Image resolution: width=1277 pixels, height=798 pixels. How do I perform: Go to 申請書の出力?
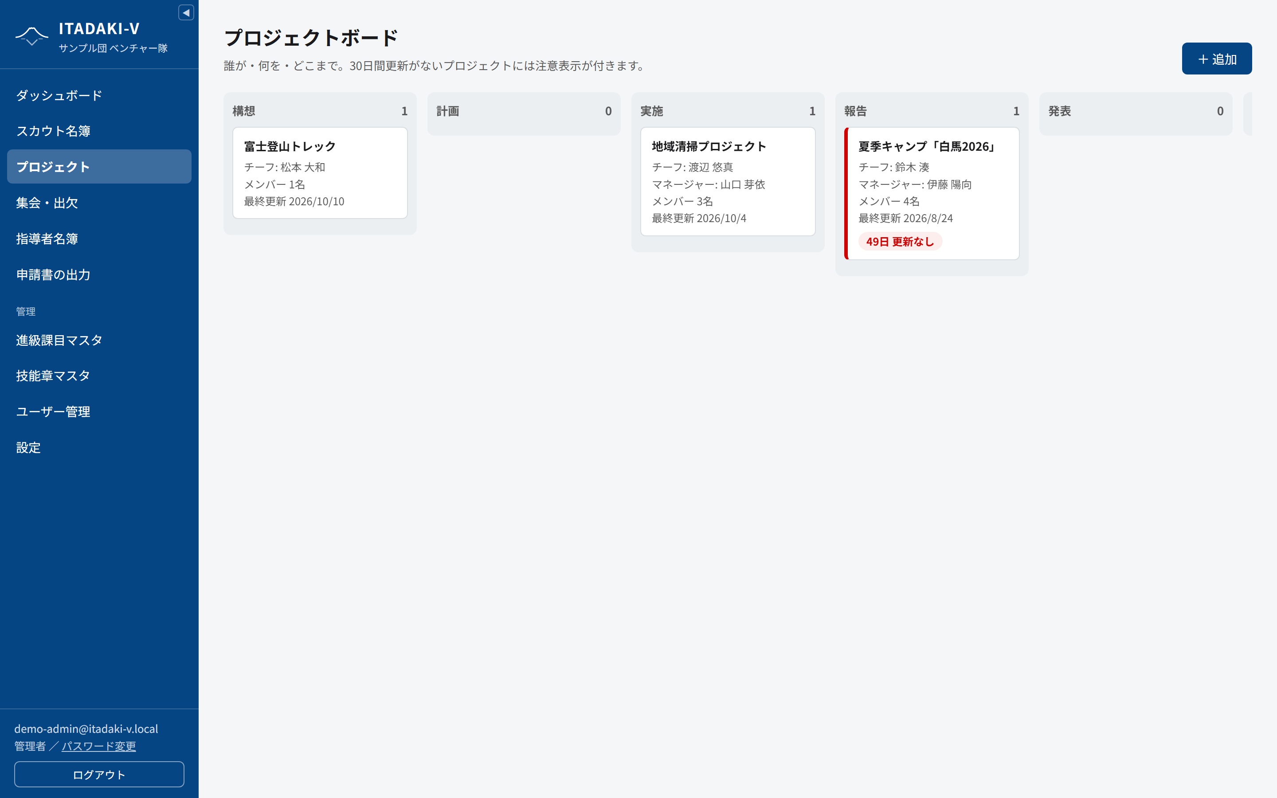tap(99, 274)
